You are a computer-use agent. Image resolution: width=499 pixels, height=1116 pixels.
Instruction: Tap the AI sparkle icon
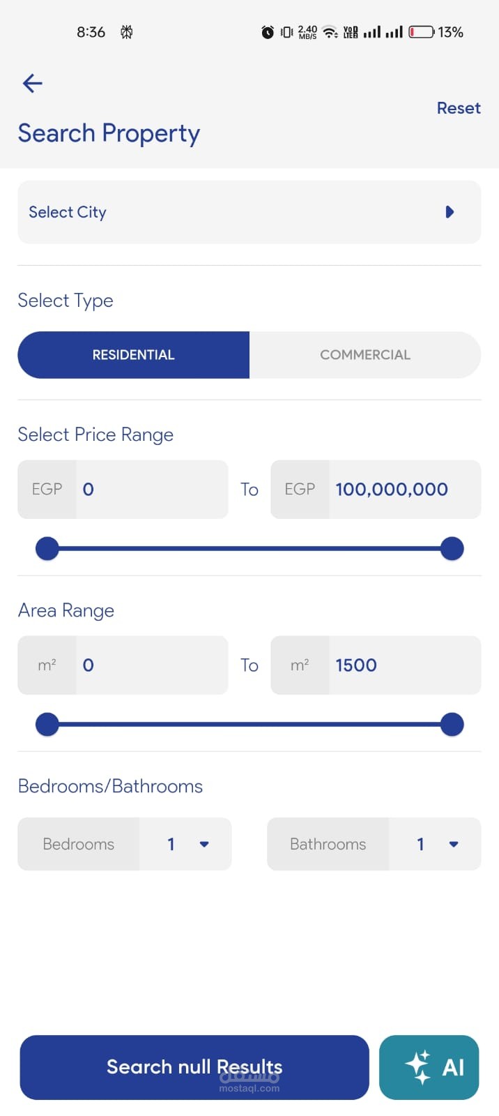418,1067
